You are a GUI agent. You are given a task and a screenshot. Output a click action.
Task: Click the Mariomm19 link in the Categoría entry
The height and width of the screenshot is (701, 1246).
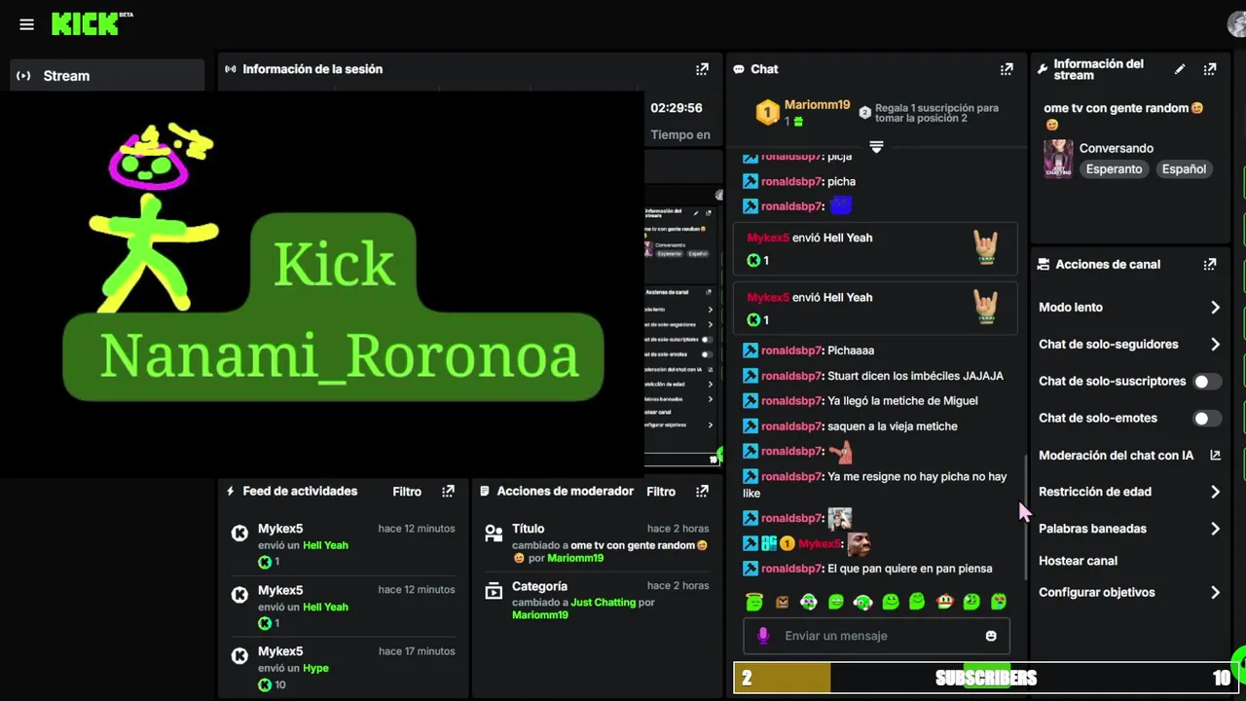[540, 615]
